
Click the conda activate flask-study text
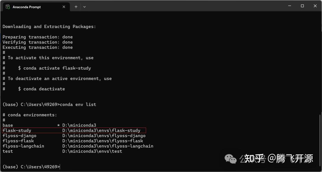[x=57, y=68]
